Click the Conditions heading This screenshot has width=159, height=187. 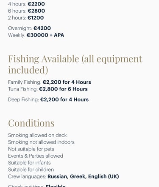(x=31, y=123)
